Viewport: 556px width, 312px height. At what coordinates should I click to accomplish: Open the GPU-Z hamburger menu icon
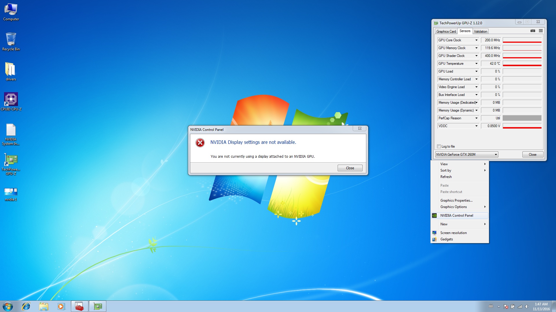coord(541,31)
